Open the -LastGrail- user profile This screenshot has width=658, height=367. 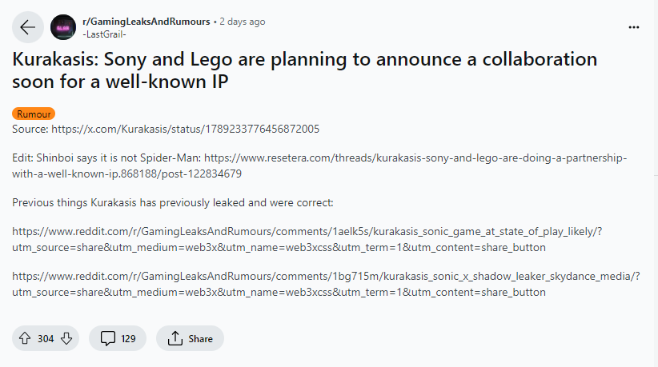(104, 34)
